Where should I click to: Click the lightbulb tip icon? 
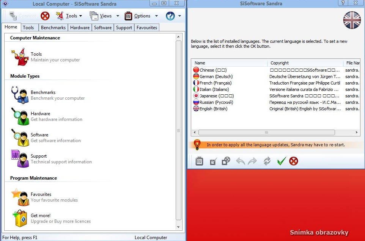pyautogui.click(x=197, y=144)
